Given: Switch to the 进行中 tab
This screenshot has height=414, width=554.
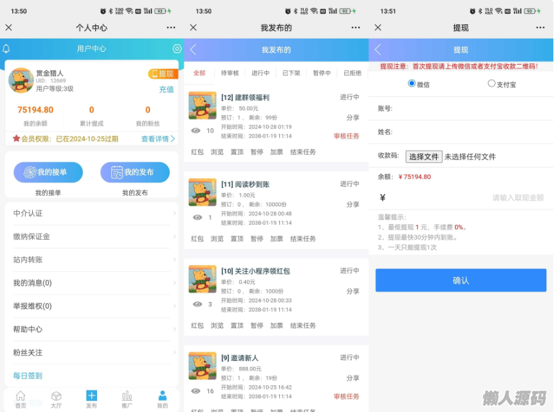Looking at the screenshot, I should 260,73.
